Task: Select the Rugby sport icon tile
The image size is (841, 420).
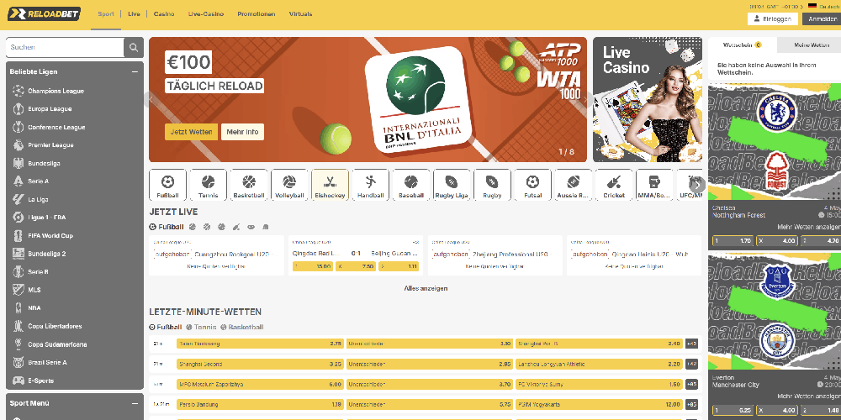Action: [x=492, y=186]
